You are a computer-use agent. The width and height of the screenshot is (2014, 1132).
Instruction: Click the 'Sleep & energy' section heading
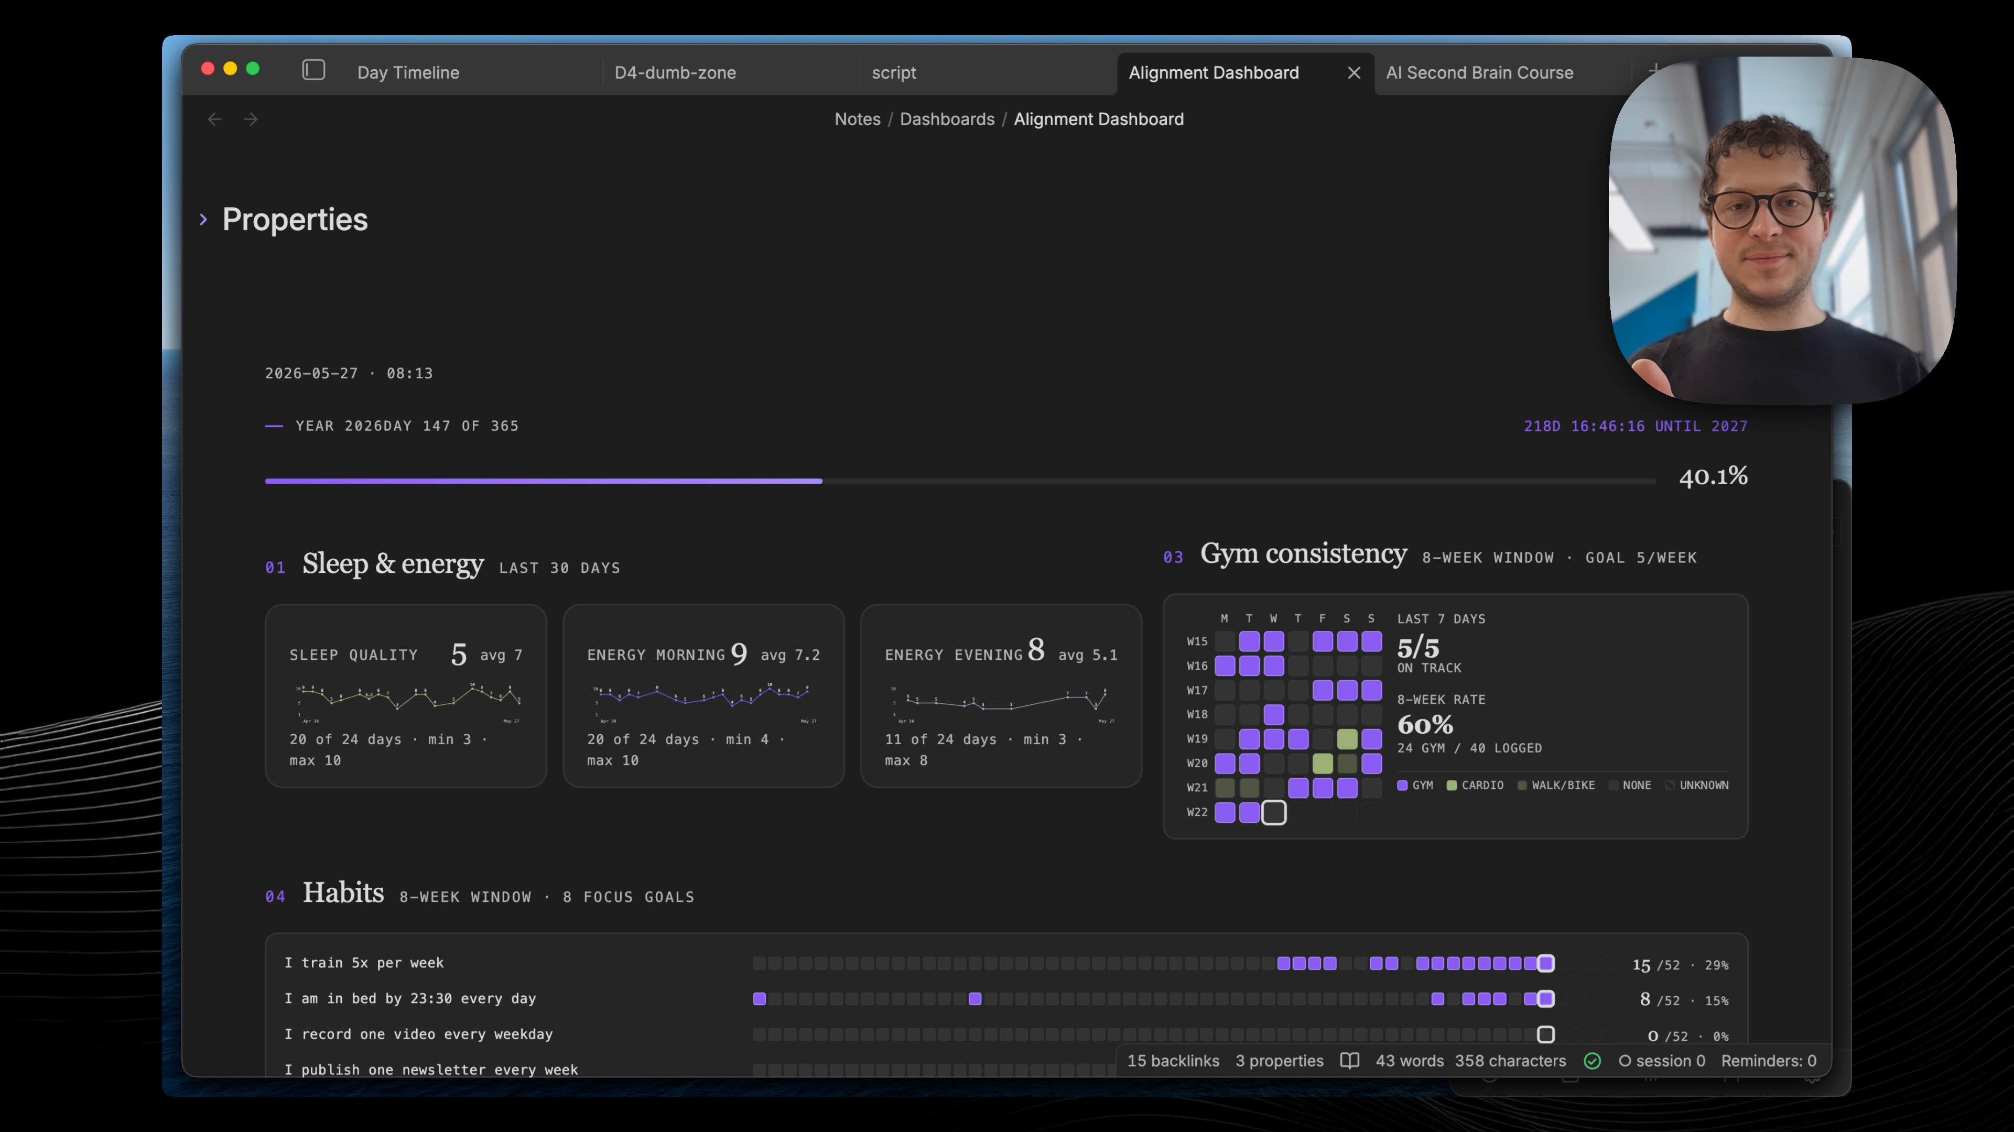(x=393, y=564)
